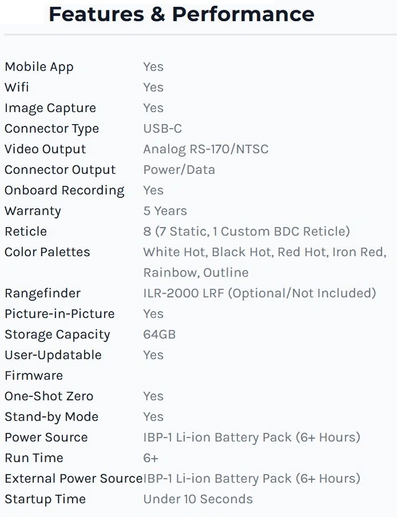
Task: Click the USB-C connector type value
Action: point(162,128)
